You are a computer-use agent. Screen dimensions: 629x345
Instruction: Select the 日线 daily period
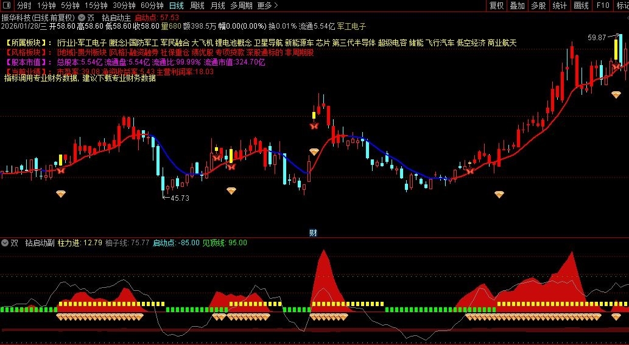click(177, 5)
